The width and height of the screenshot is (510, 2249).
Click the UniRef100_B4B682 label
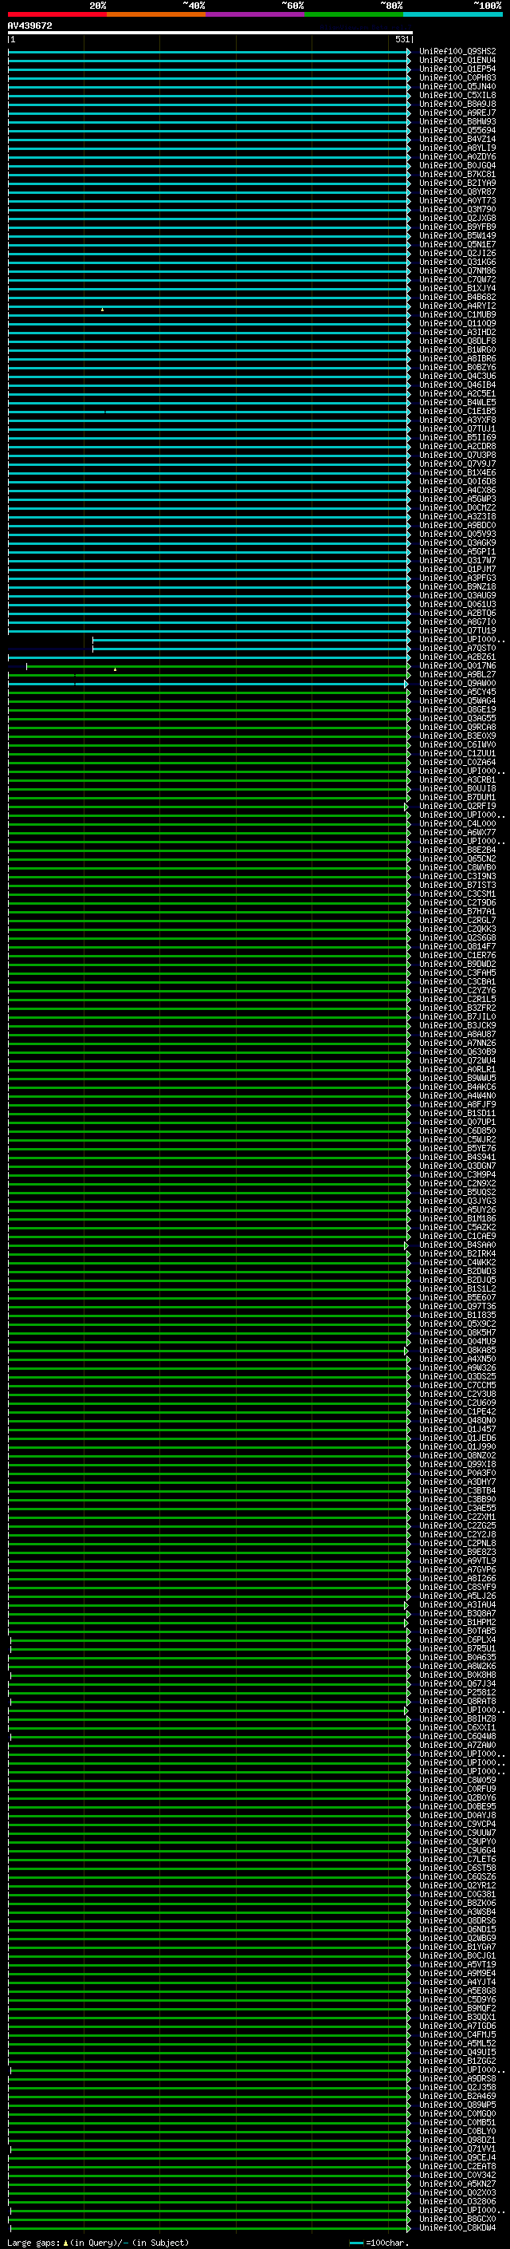(457, 297)
